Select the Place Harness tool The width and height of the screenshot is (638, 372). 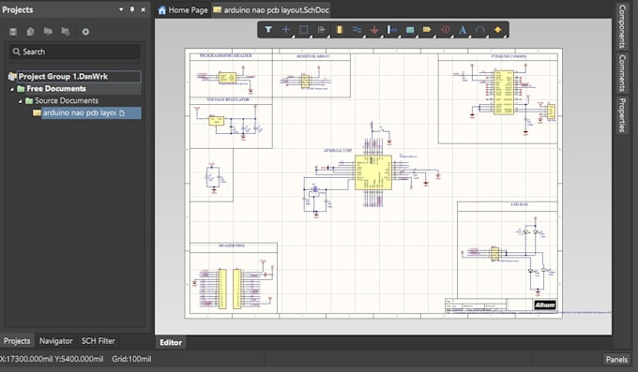(x=392, y=30)
